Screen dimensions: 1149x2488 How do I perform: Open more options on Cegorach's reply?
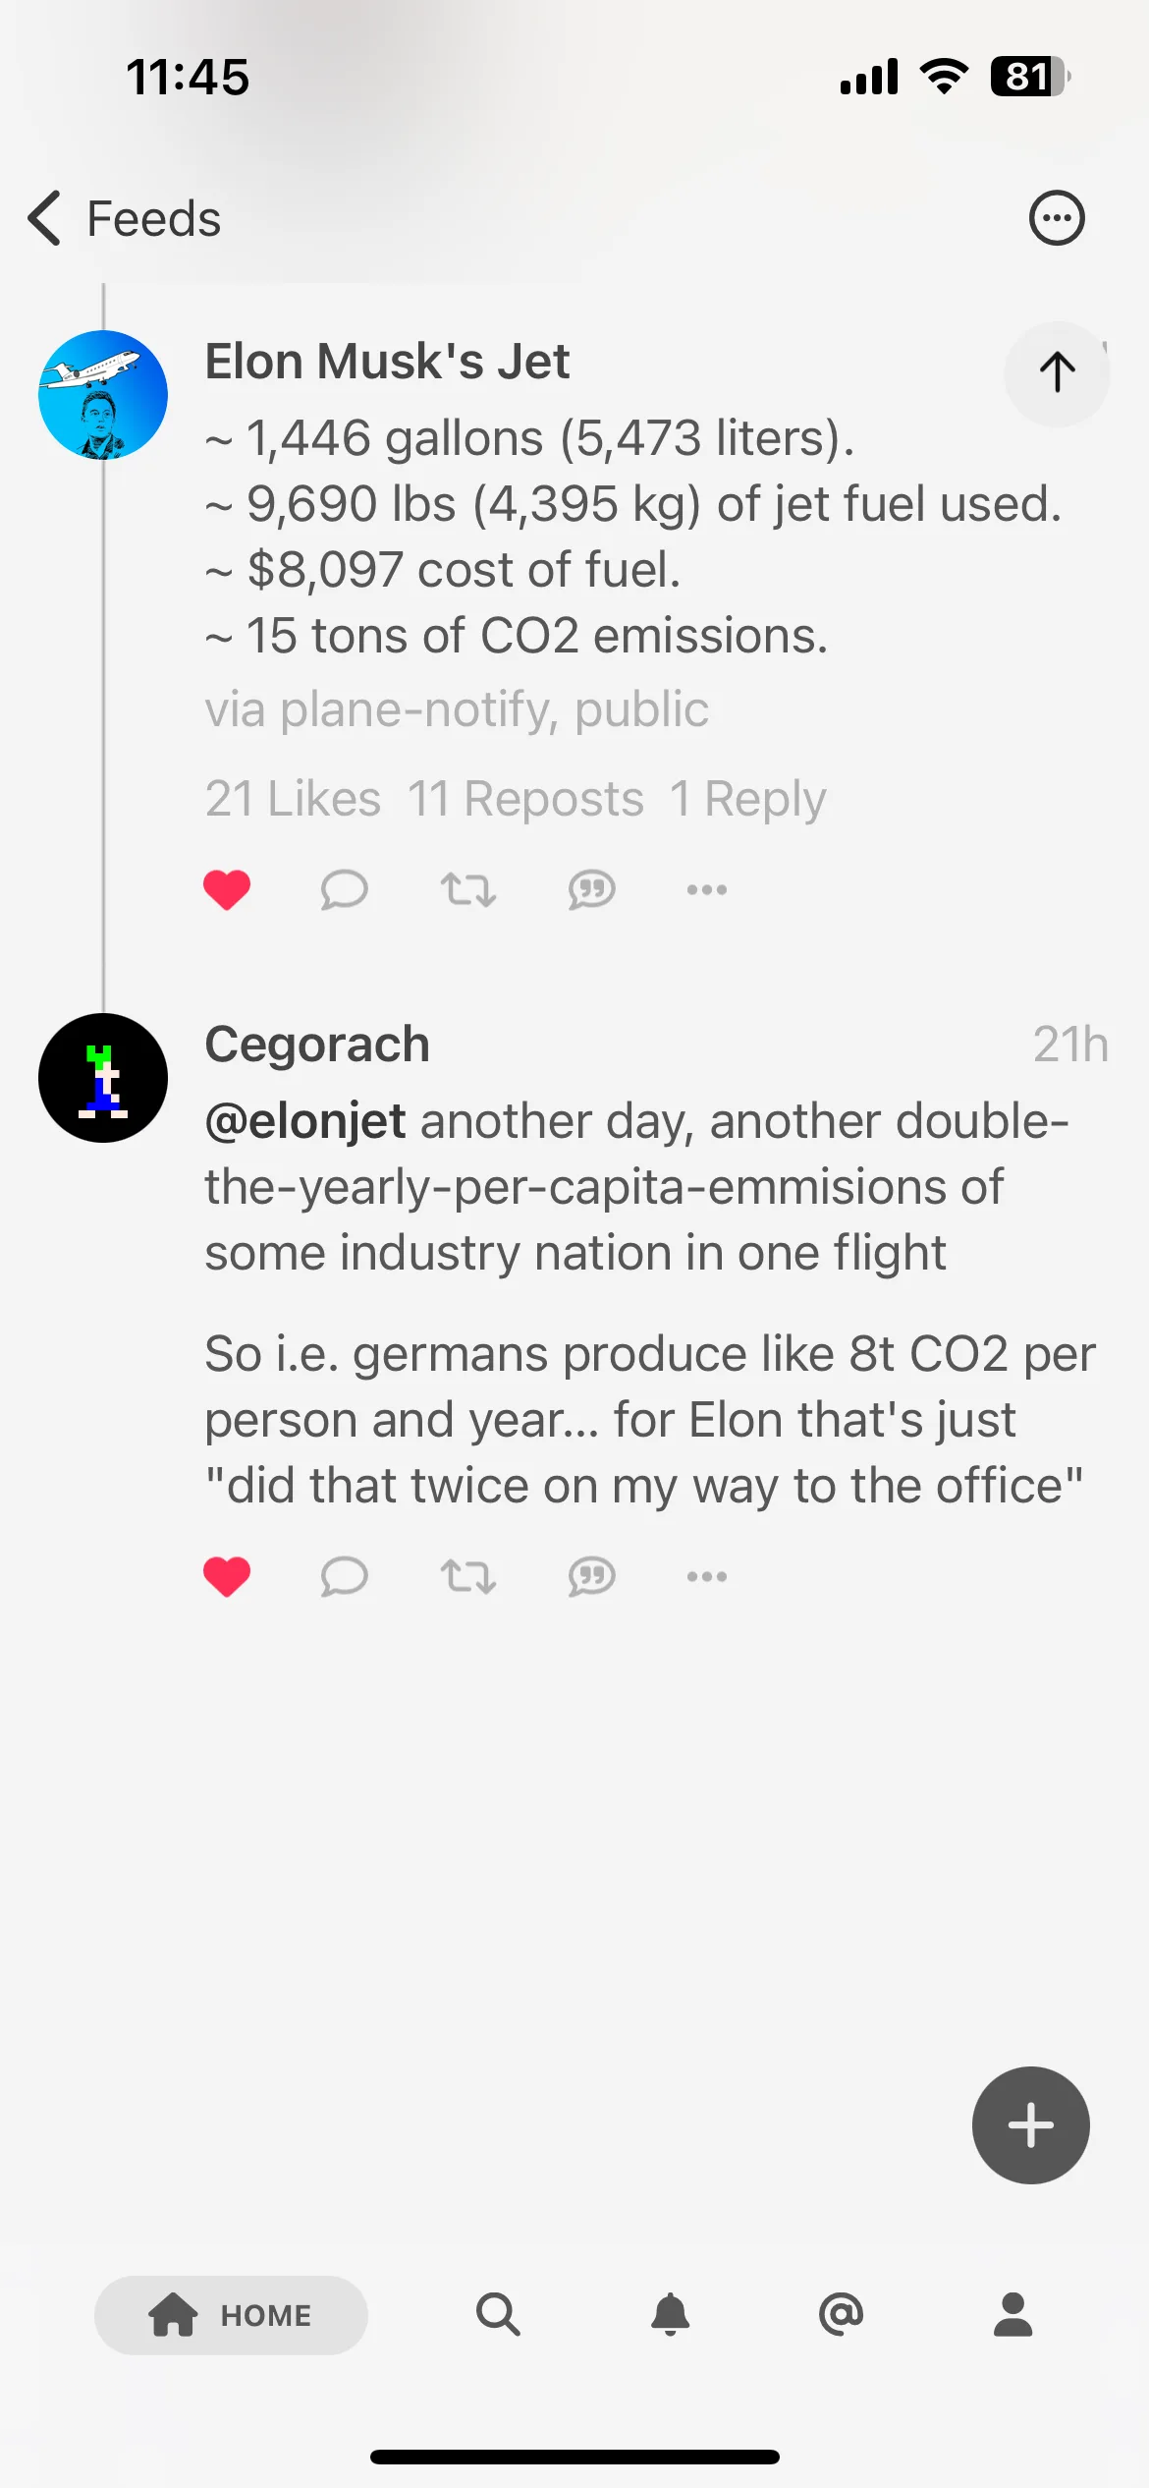707,1577
